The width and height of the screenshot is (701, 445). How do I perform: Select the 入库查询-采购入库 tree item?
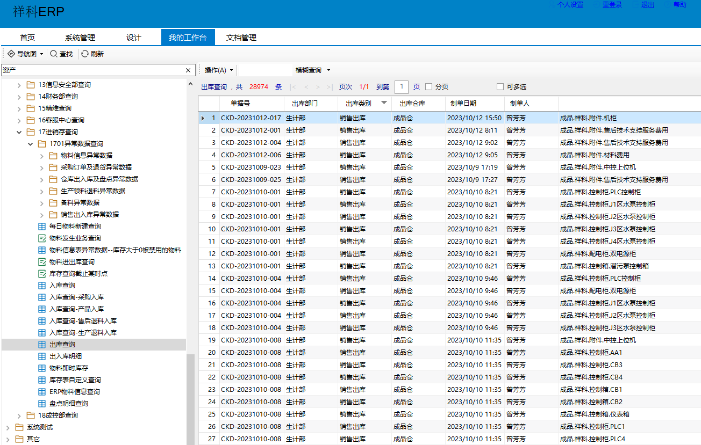[76, 297]
